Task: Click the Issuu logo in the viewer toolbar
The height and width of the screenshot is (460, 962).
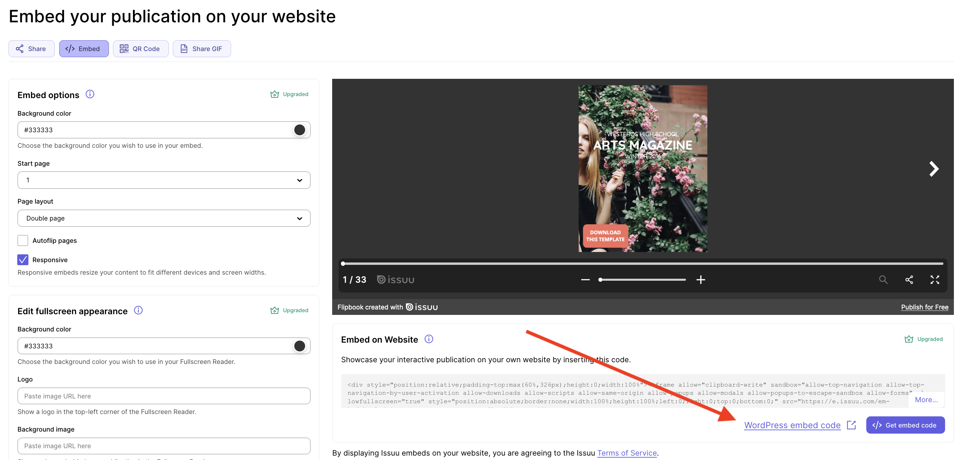Action: click(x=395, y=279)
